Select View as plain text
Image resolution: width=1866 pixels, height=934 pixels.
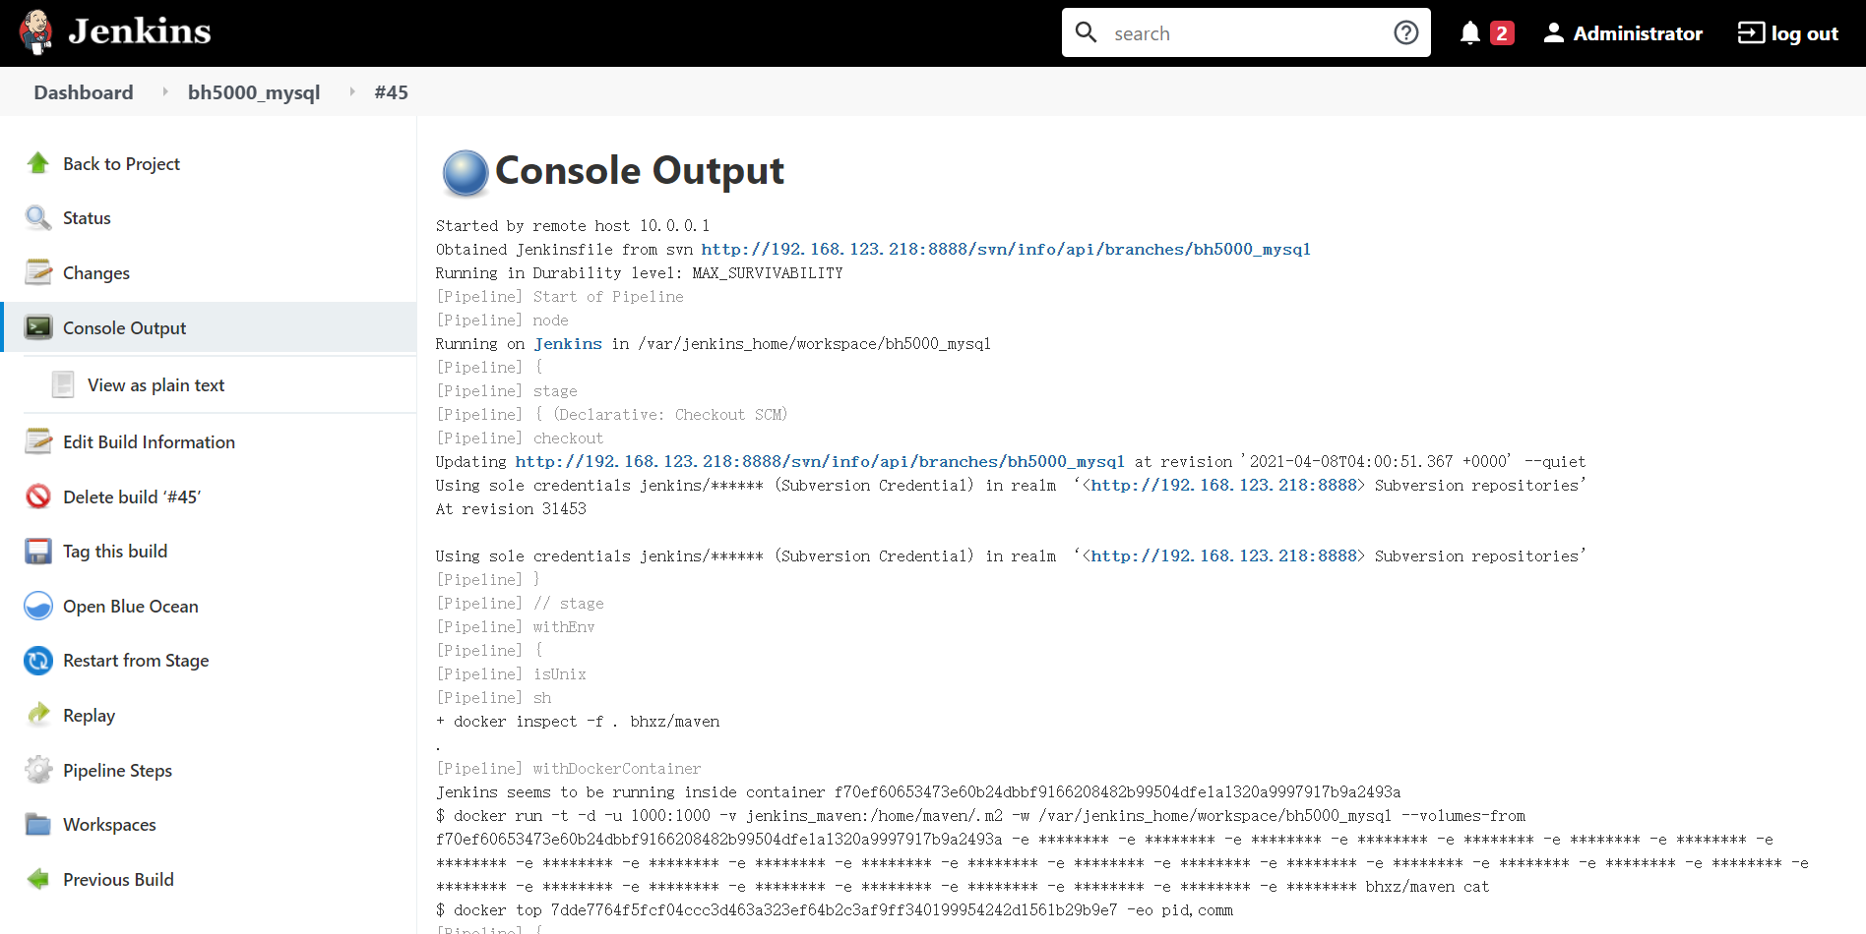point(155,385)
